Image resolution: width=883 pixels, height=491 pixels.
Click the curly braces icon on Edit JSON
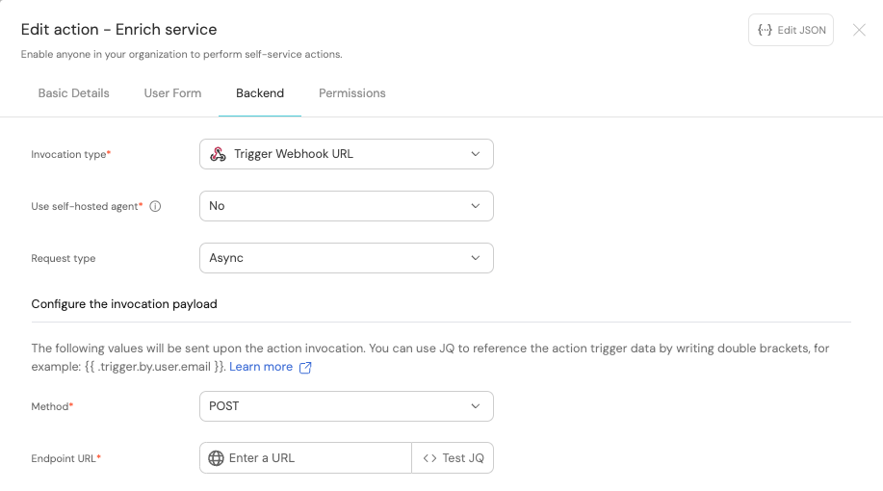pos(765,30)
